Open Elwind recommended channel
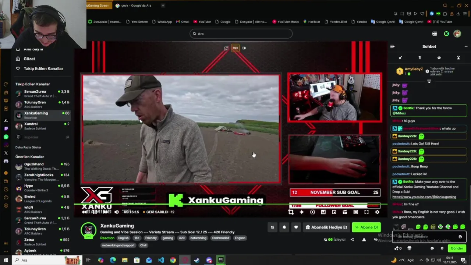Screen dimensions: 471x265 (42, 198)
